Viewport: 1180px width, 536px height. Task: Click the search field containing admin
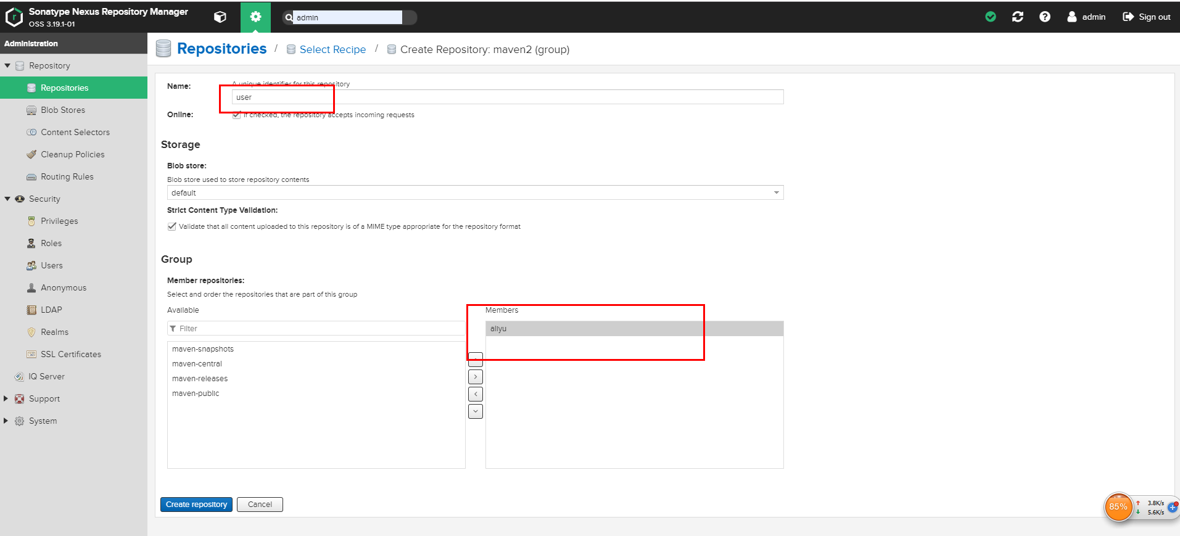tap(347, 17)
